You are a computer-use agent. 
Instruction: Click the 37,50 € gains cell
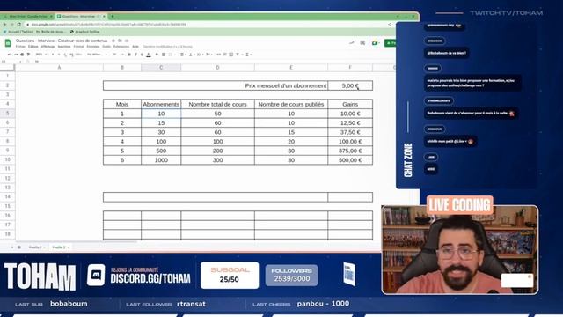[350, 132]
